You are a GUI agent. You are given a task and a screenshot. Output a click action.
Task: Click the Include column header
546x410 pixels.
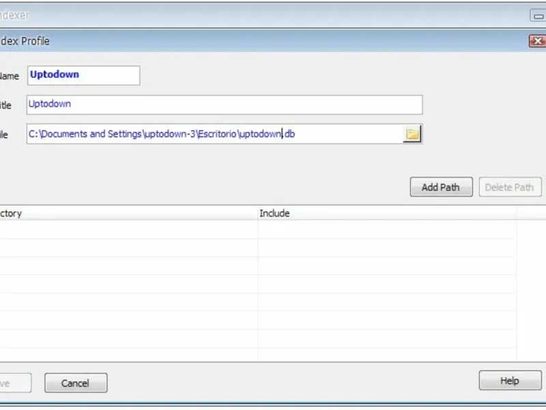pos(387,213)
